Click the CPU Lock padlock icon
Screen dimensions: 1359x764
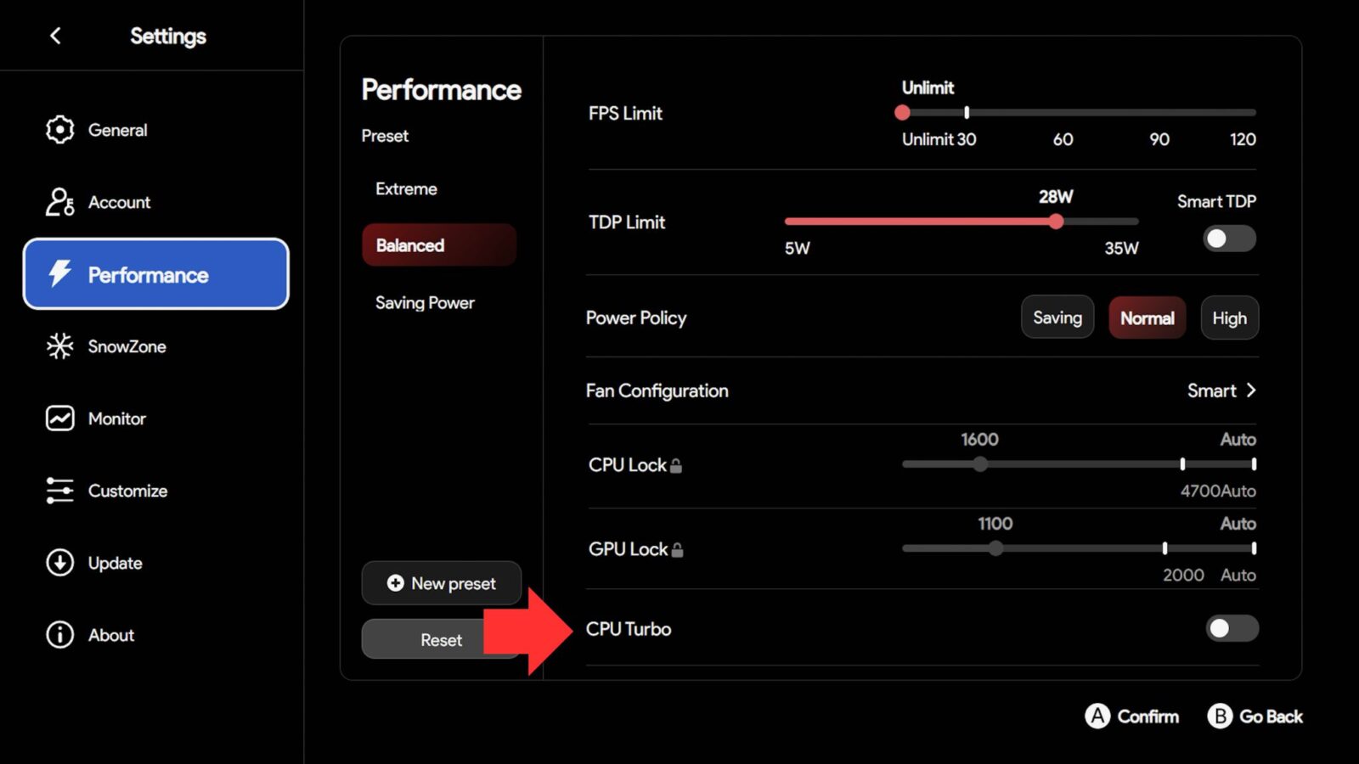676,464
